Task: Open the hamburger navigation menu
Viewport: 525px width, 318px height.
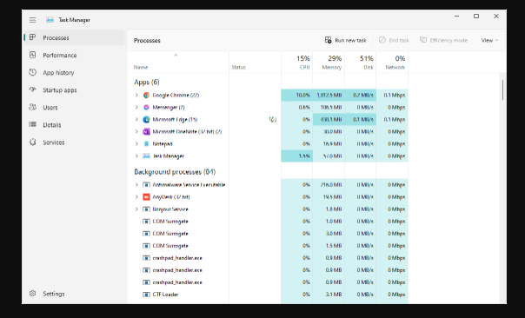Action: 32,20
